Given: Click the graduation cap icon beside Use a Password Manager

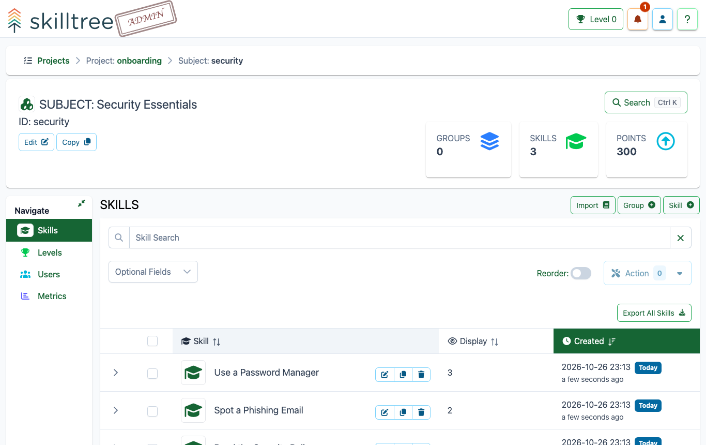Looking at the screenshot, I should coord(193,373).
